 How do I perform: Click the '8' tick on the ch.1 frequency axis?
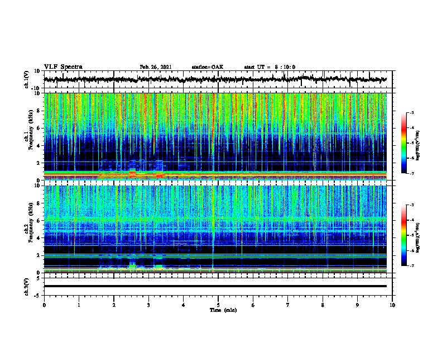39,111
